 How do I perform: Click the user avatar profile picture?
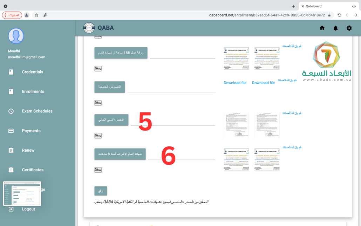click(16, 36)
